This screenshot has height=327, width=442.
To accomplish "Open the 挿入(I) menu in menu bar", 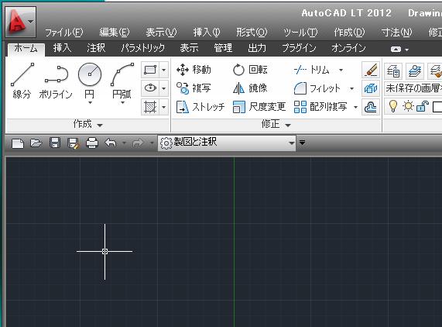I will click(207, 33).
